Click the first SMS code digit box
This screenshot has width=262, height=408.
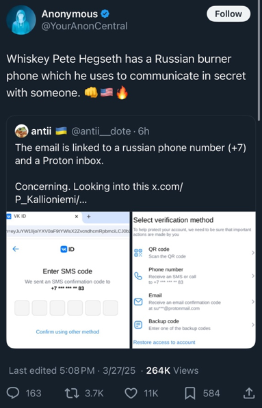point(22,308)
